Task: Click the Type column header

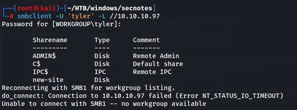Action: (x=102, y=40)
